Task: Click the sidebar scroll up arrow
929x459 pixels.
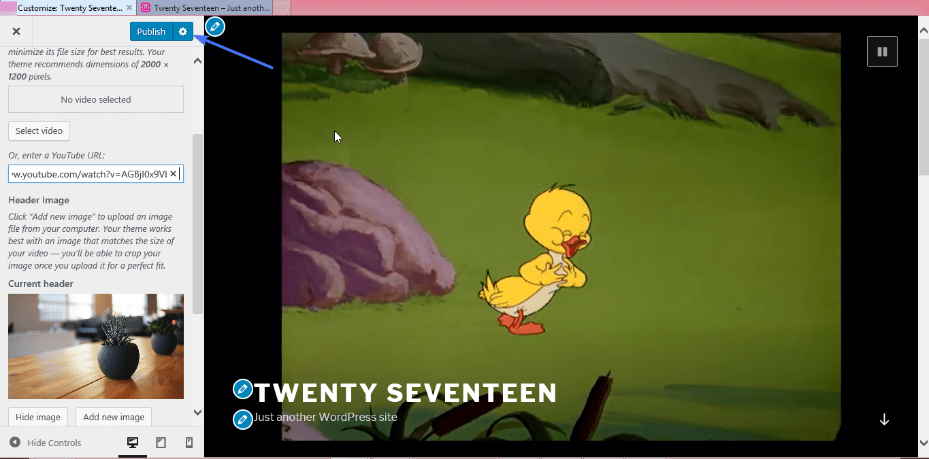Action: point(197,61)
